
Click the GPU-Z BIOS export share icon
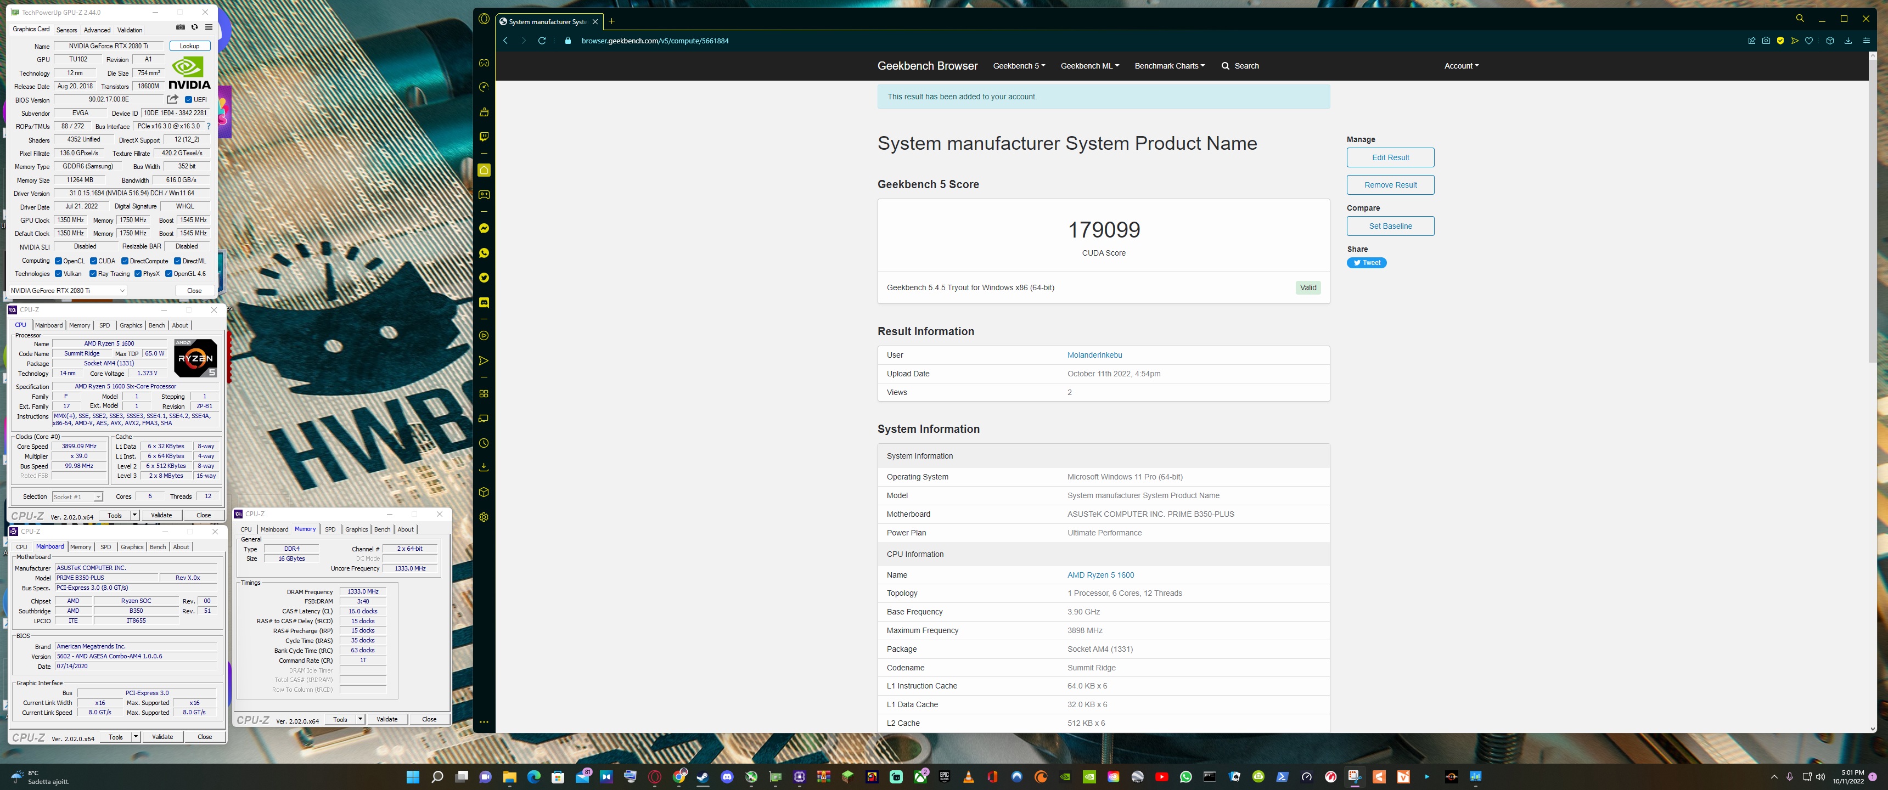pyautogui.click(x=172, y=99)
